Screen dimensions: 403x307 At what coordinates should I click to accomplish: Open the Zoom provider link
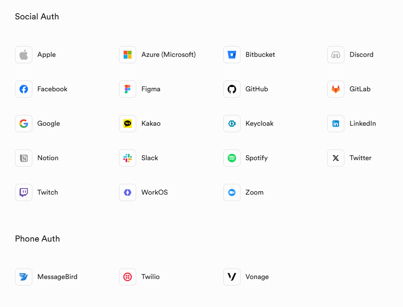(x=254, y=192)
